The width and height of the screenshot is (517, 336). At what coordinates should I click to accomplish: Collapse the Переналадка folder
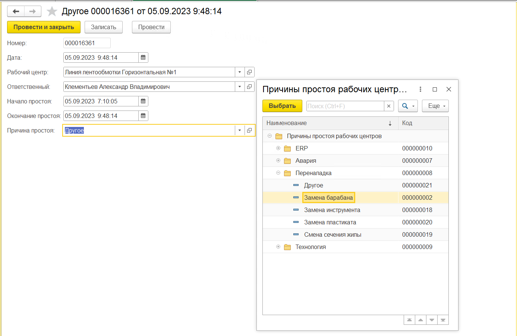278,173
